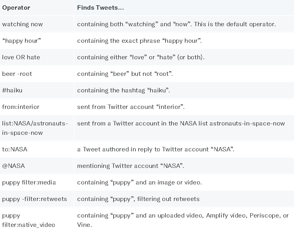Click the "Finds Tweets…" column header
This screenshot has height=230, width=294.
[x=100, y=8]
